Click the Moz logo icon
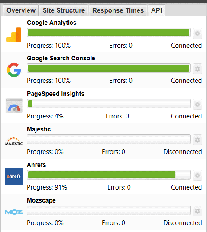This screenshot has width=207, height=232. tap(14, 212)
